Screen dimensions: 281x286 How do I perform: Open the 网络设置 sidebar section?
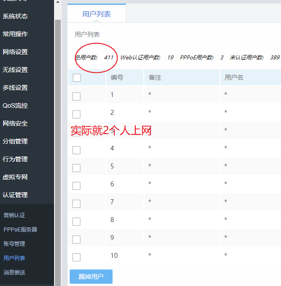coord(15,52)
